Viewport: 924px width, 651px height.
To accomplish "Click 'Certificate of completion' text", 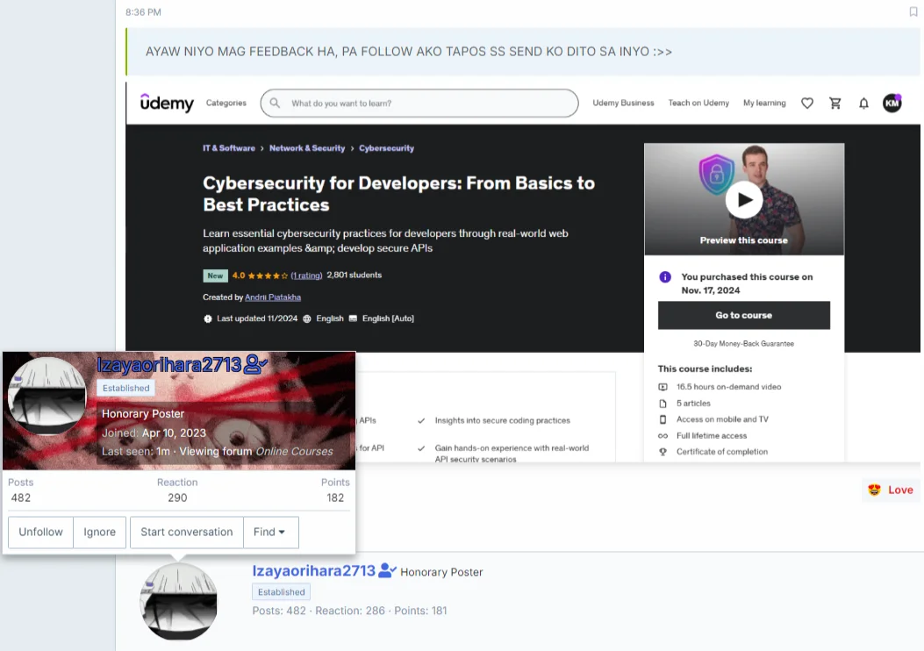I will (x=722, y=452).
